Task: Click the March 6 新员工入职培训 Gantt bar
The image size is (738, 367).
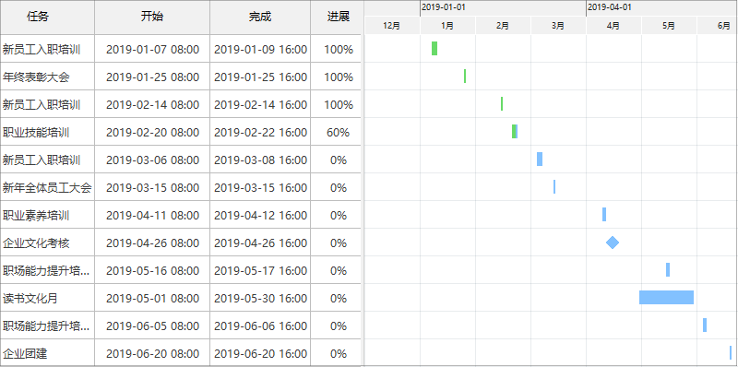Action: pos(540,159)
